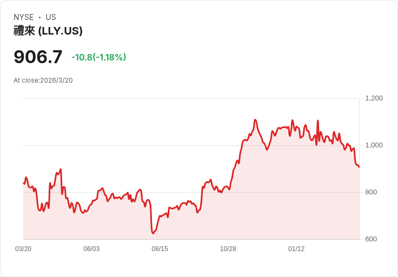The height and width of the screenshot is (277, 398).
Task: Click the lowest dip of the price line
Action: point(153,233)
